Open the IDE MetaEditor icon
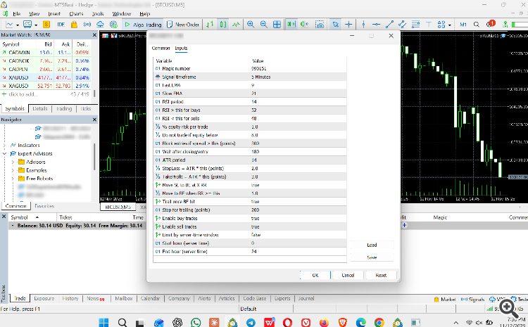The height and width of the screenshot is (327, 528). click(61, 25)
